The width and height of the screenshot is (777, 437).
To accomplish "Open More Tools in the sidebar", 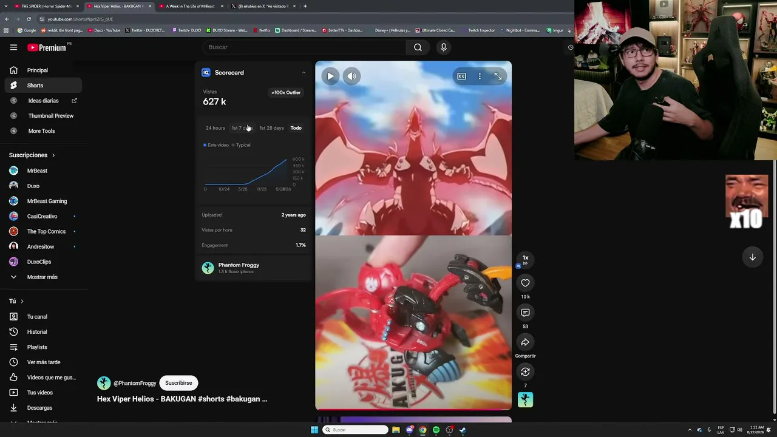I will tap(43, 131).
